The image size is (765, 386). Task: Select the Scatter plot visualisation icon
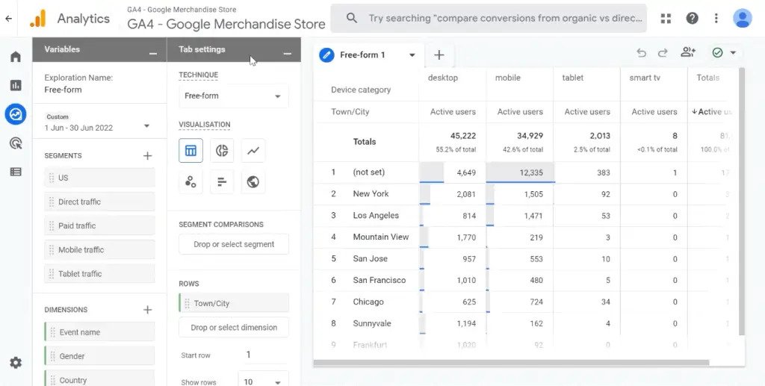pos(191,181)
